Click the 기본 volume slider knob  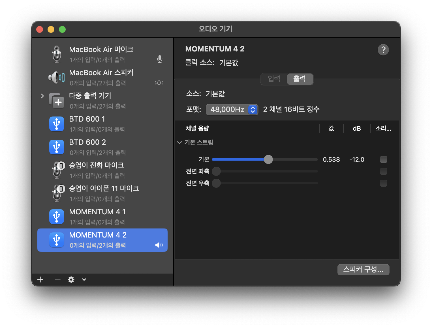pos(268,159)
